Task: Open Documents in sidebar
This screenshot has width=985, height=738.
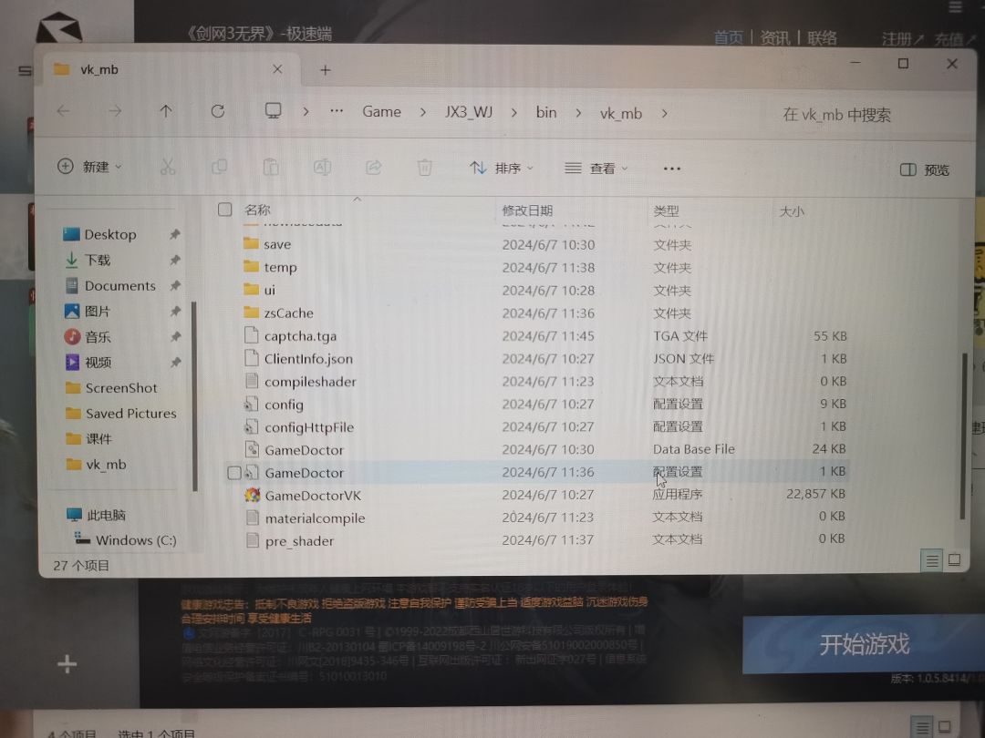Action: pos(120,286)
